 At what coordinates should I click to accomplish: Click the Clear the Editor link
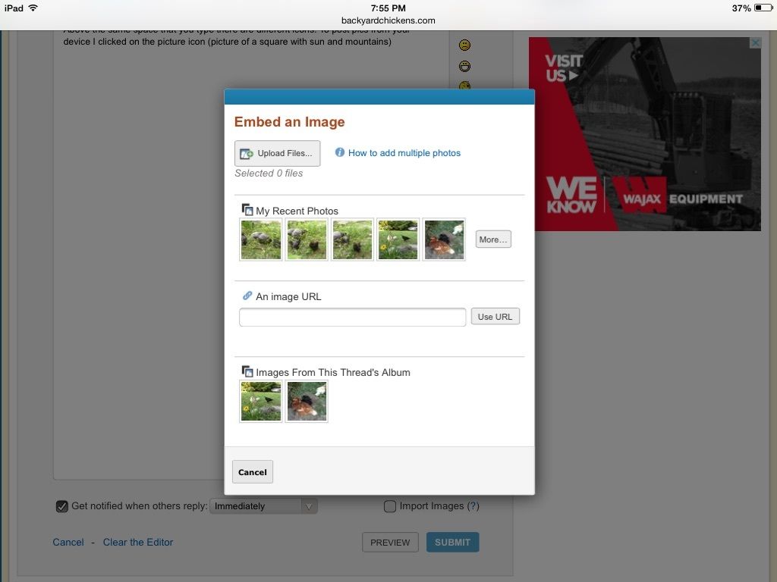138,542
